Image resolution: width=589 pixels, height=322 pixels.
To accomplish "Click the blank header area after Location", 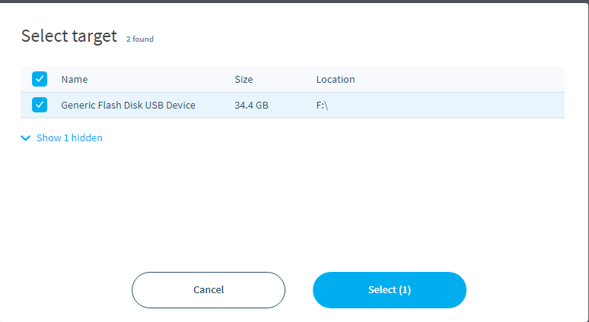I will 460,80.
